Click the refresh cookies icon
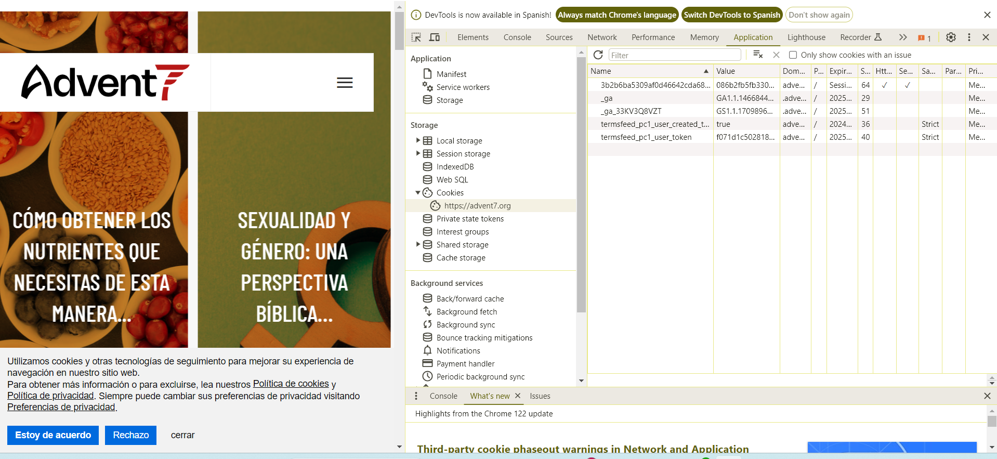The height and width of the screenshot is (459, 997). pyautogui.click(x=598, y=55)
